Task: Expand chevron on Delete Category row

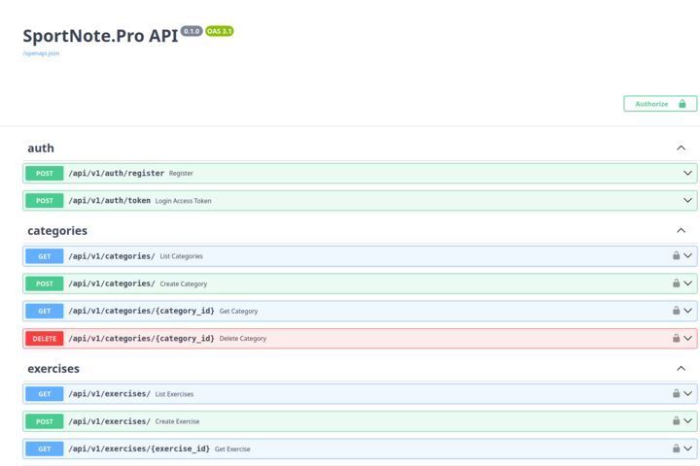Action: 687,339
